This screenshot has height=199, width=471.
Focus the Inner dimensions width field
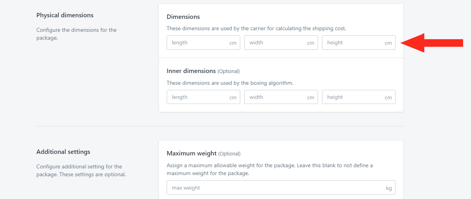click(x=281, y=97)
